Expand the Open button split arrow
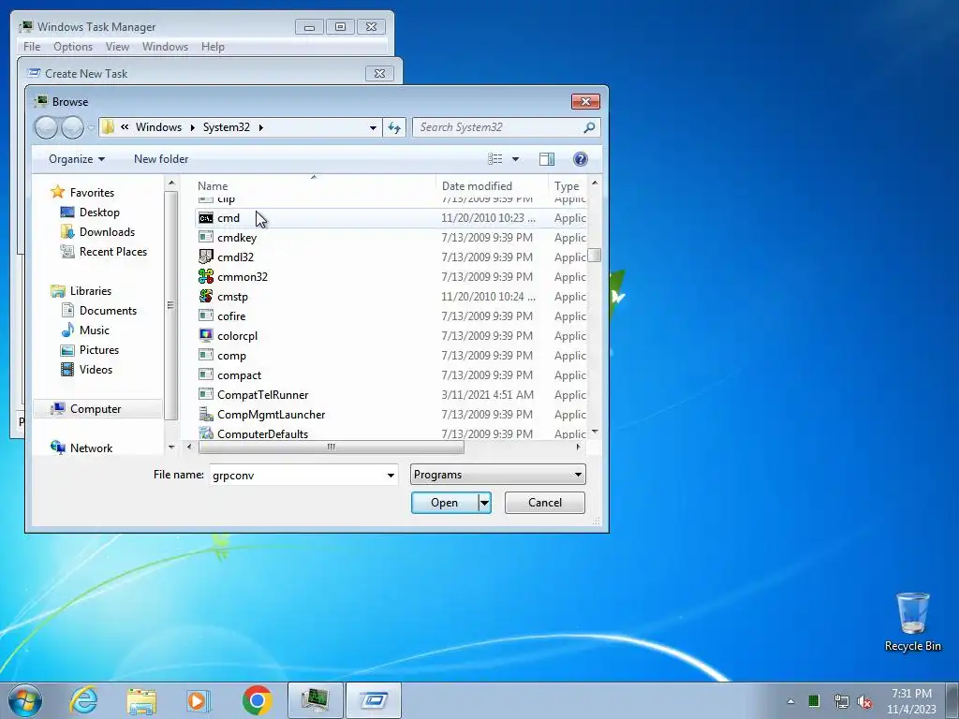This screenshot has height=719, width=959. tap(484, 503)
